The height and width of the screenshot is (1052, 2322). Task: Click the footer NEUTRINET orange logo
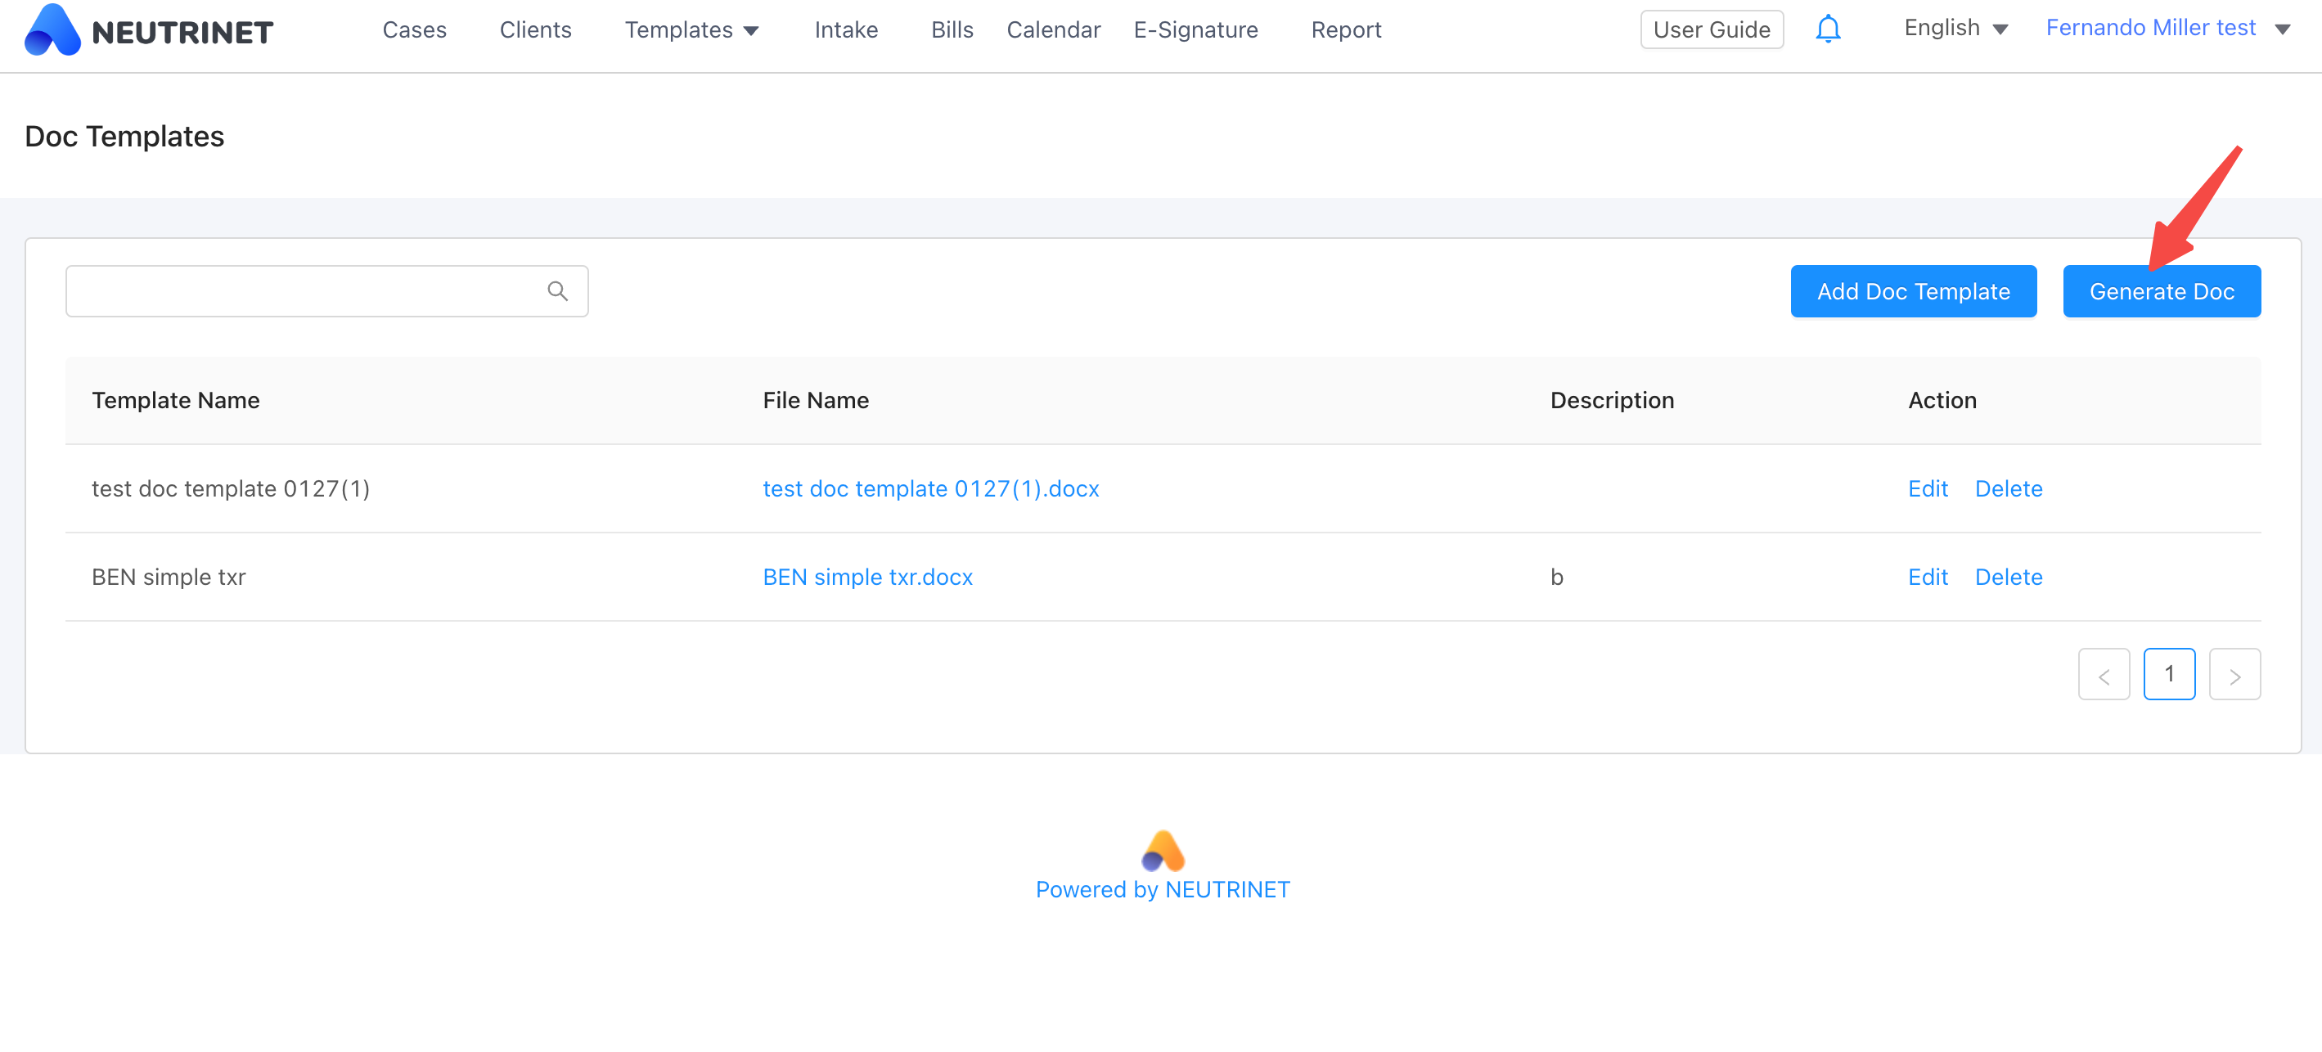1162,851
